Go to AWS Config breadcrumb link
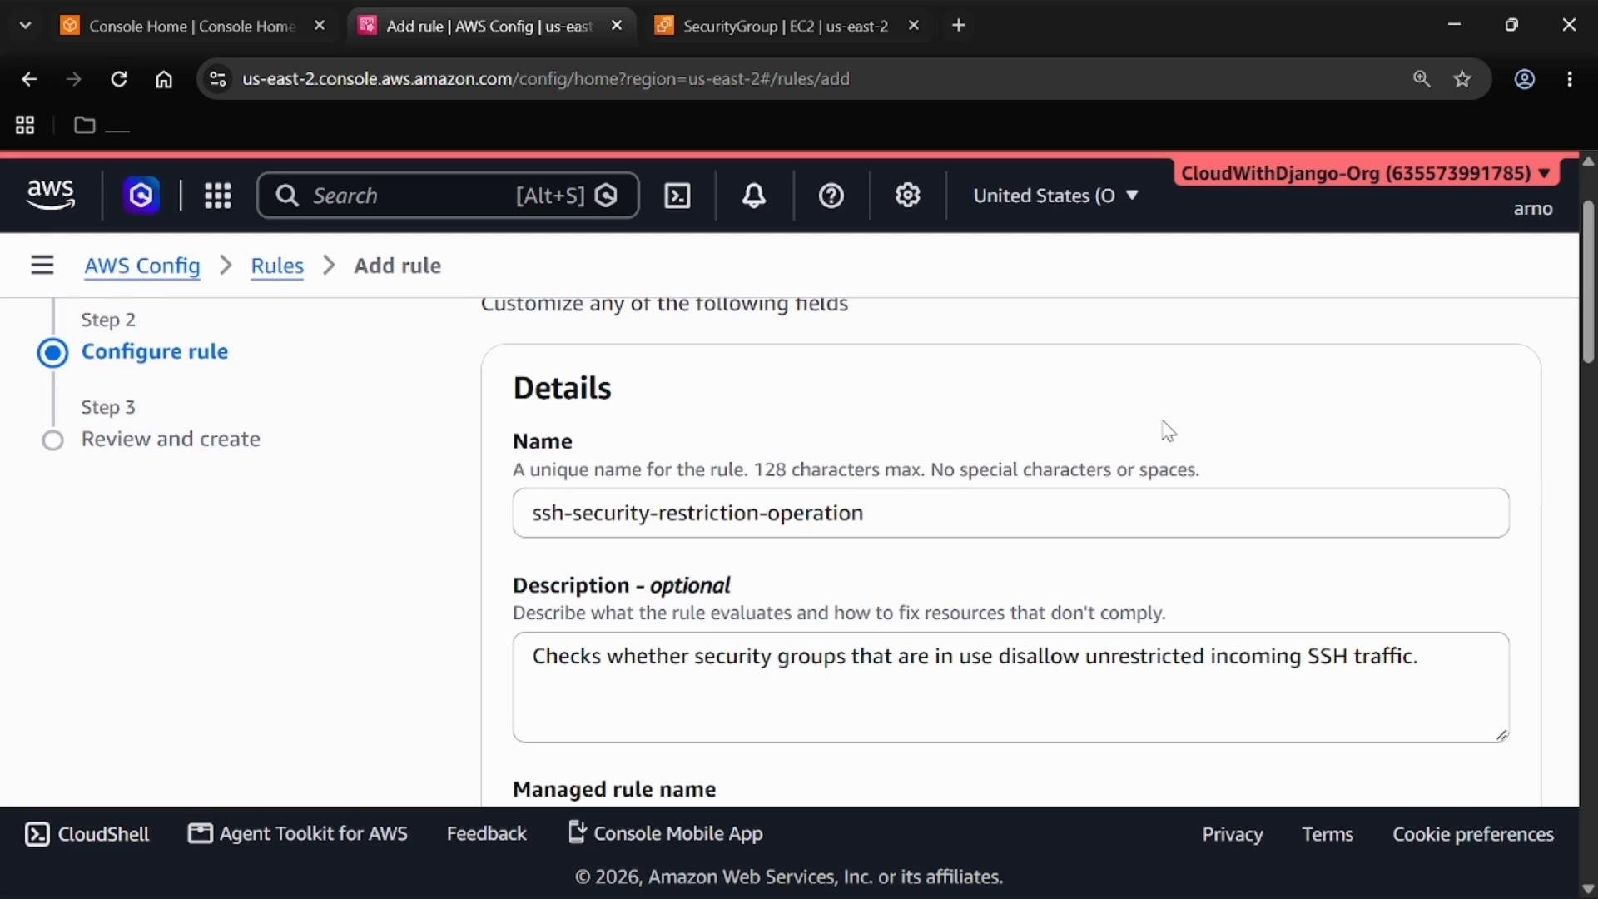The height and width of the screenshot is (899, 1598). [142, 266]
